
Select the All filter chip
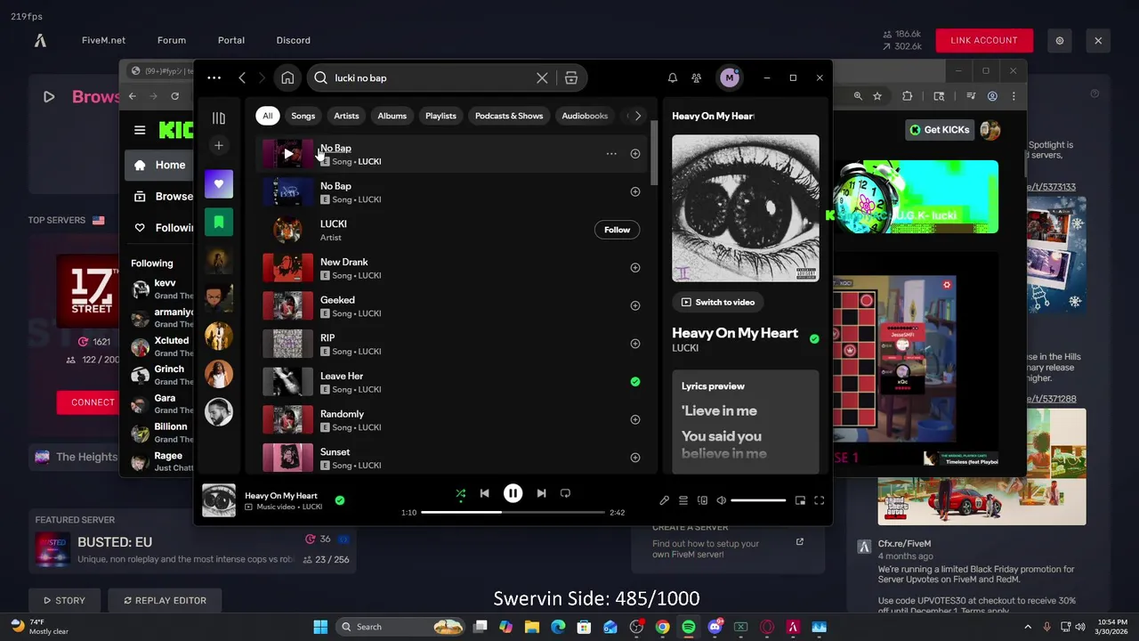(x=267, y=116)
